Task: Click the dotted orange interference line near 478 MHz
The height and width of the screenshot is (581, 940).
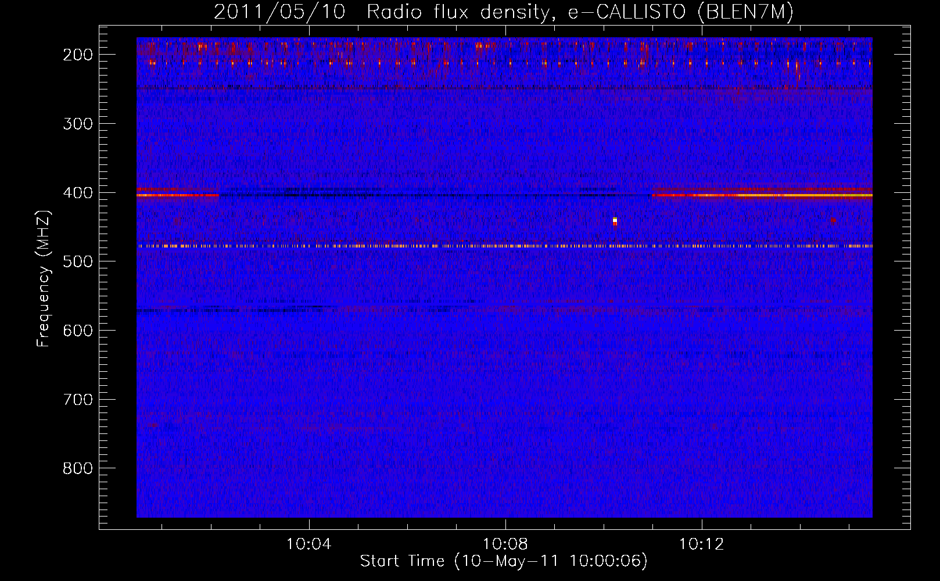Action: (504, 246)
